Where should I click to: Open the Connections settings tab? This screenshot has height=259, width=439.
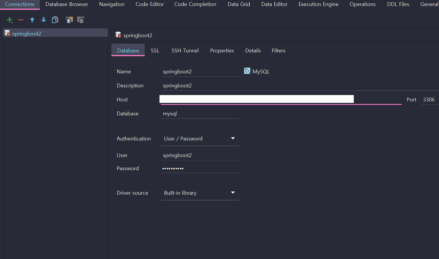pyautogui.click(x=20, y=4)
